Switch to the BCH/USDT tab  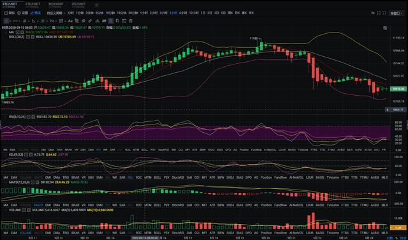tap(56, 4)
